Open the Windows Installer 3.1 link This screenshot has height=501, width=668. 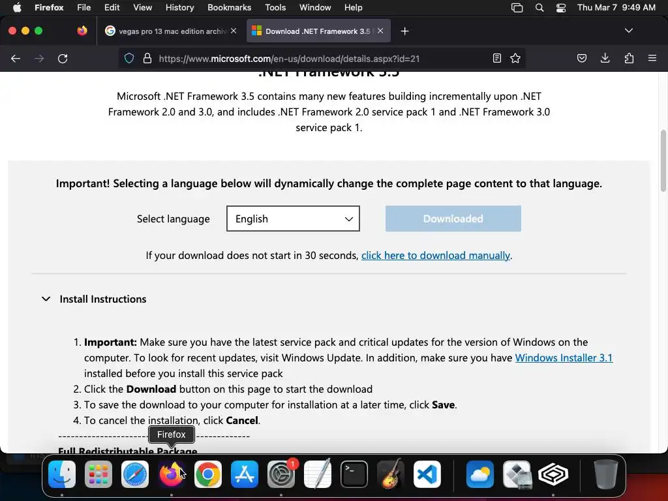point(564,358)
